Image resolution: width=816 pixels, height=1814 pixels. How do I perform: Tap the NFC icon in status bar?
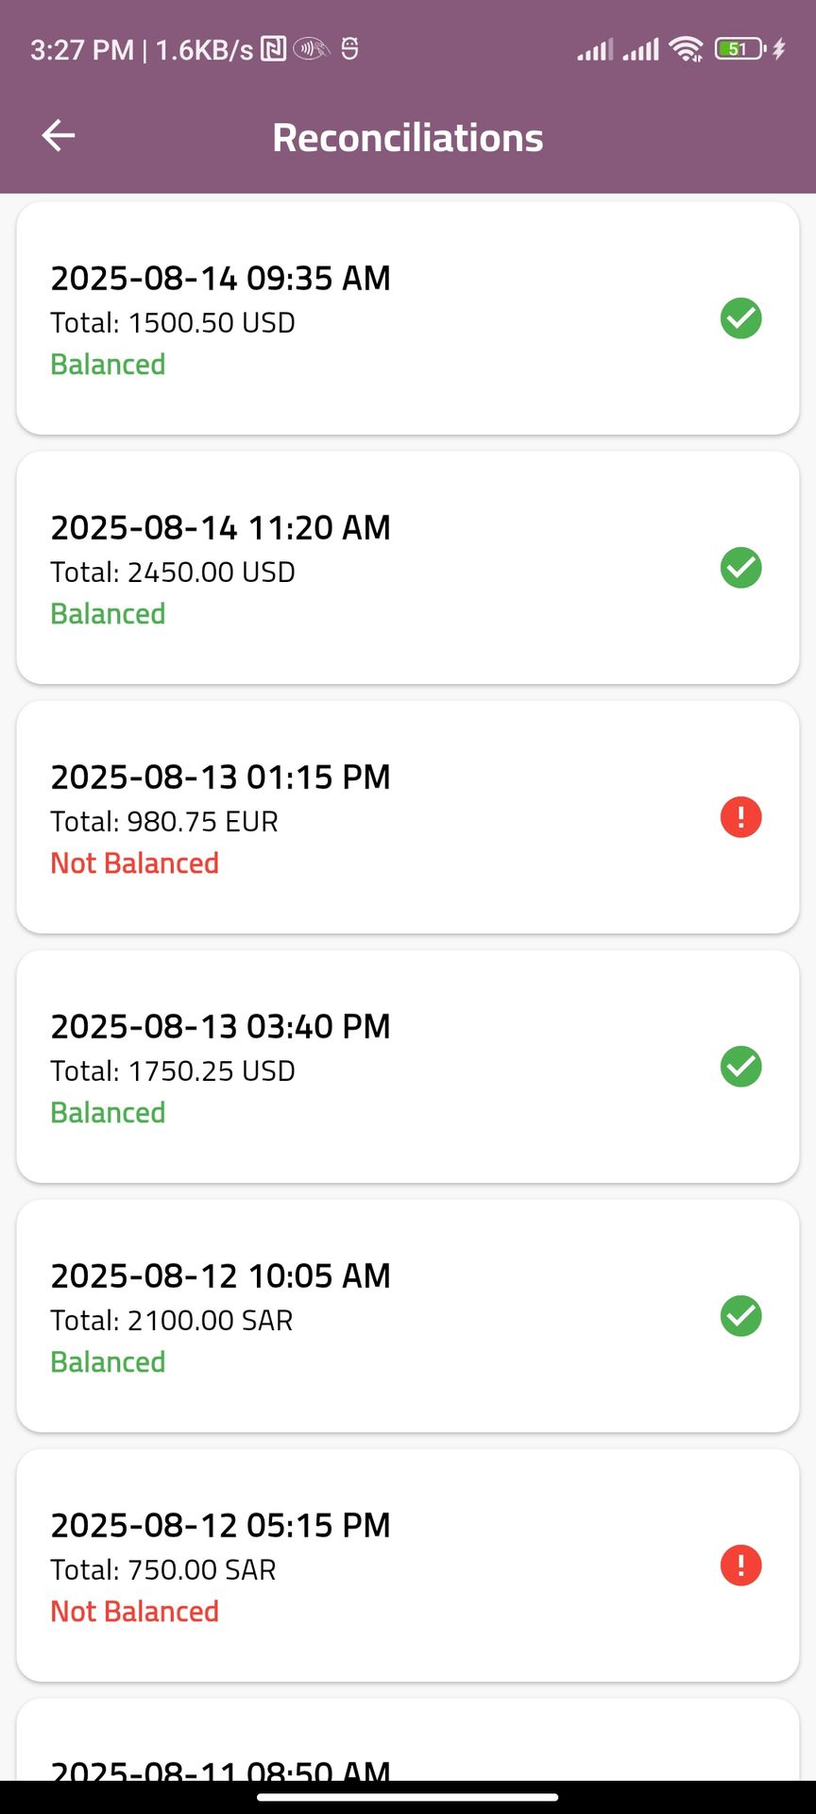[273, 49]
